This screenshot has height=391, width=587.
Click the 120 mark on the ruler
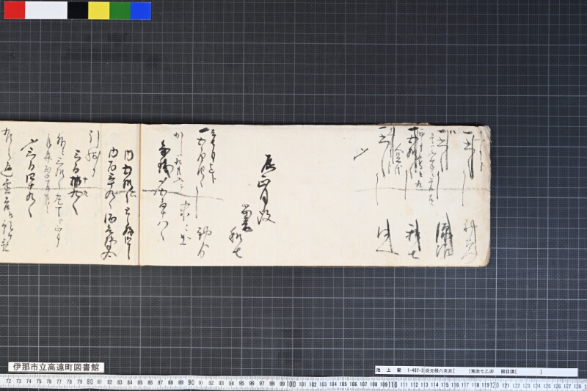(495, 385)
